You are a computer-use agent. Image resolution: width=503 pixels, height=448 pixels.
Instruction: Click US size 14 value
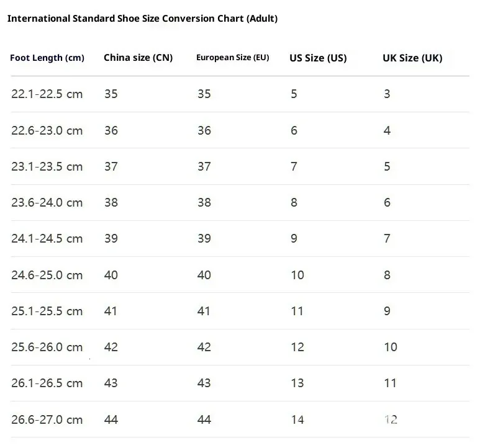point(297,420)
